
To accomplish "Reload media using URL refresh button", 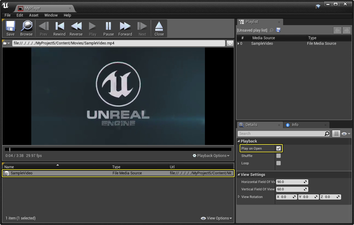I will point(230,43).
